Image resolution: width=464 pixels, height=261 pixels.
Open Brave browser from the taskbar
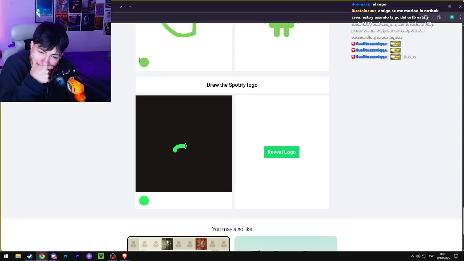(x=125, y=256)
